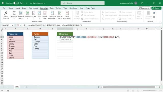Open Lookup & Reference functions
The image size is (163, 92).
coord(52,15)
